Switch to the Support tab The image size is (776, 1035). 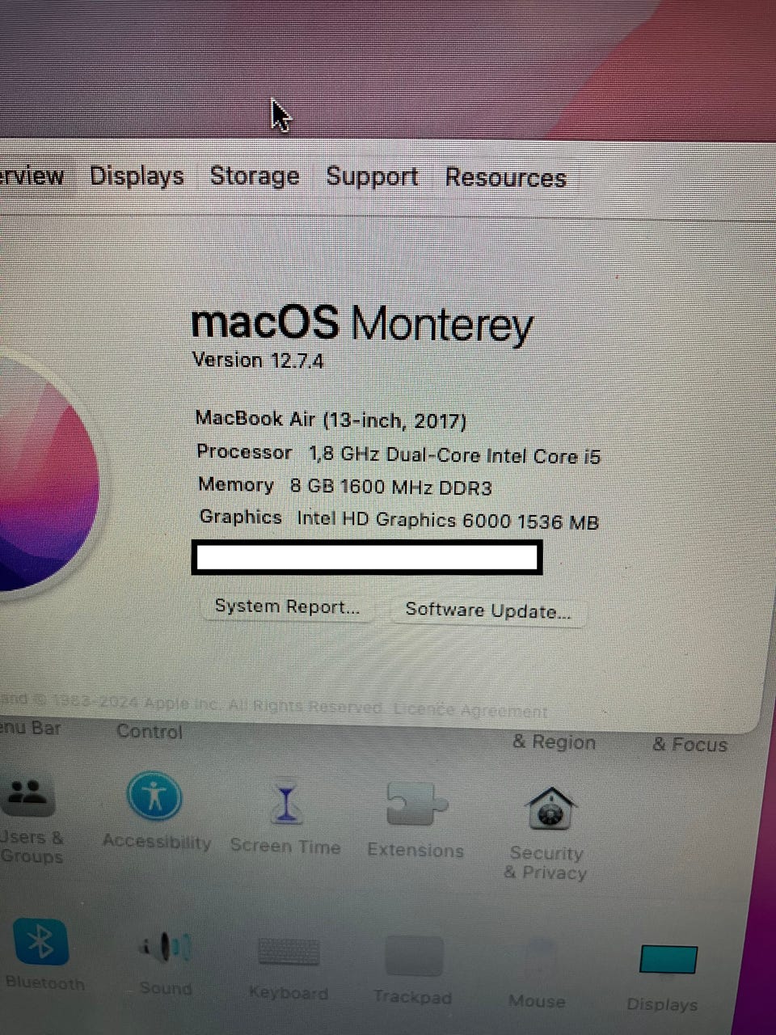[372, 176]
